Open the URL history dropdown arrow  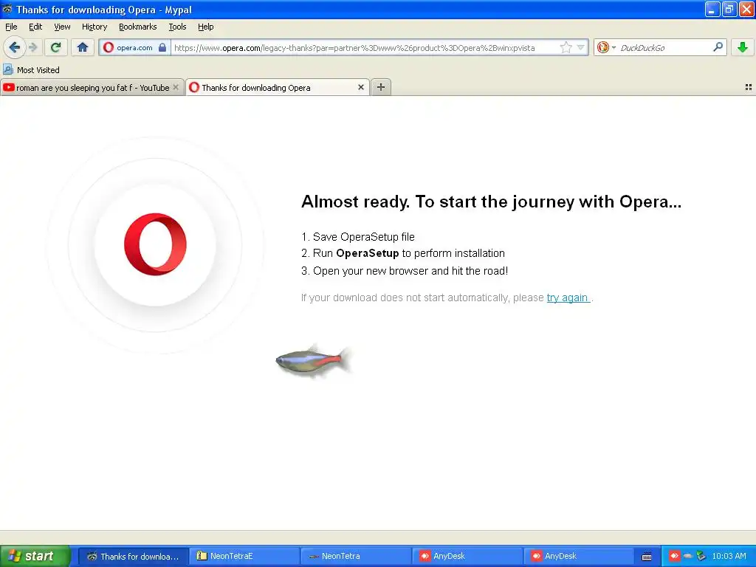click(x=581, y=47)
